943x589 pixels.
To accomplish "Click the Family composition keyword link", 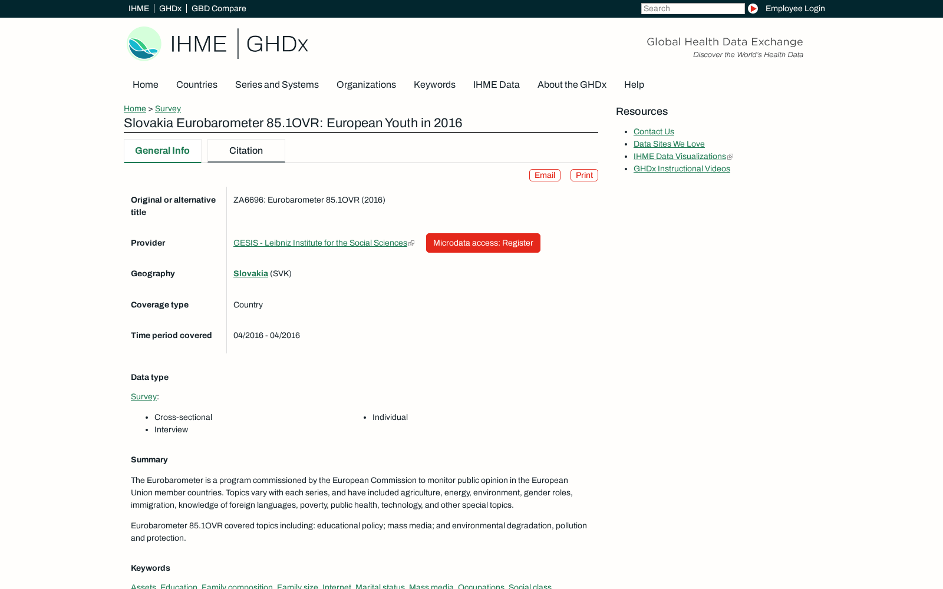I will click(236, 586).
